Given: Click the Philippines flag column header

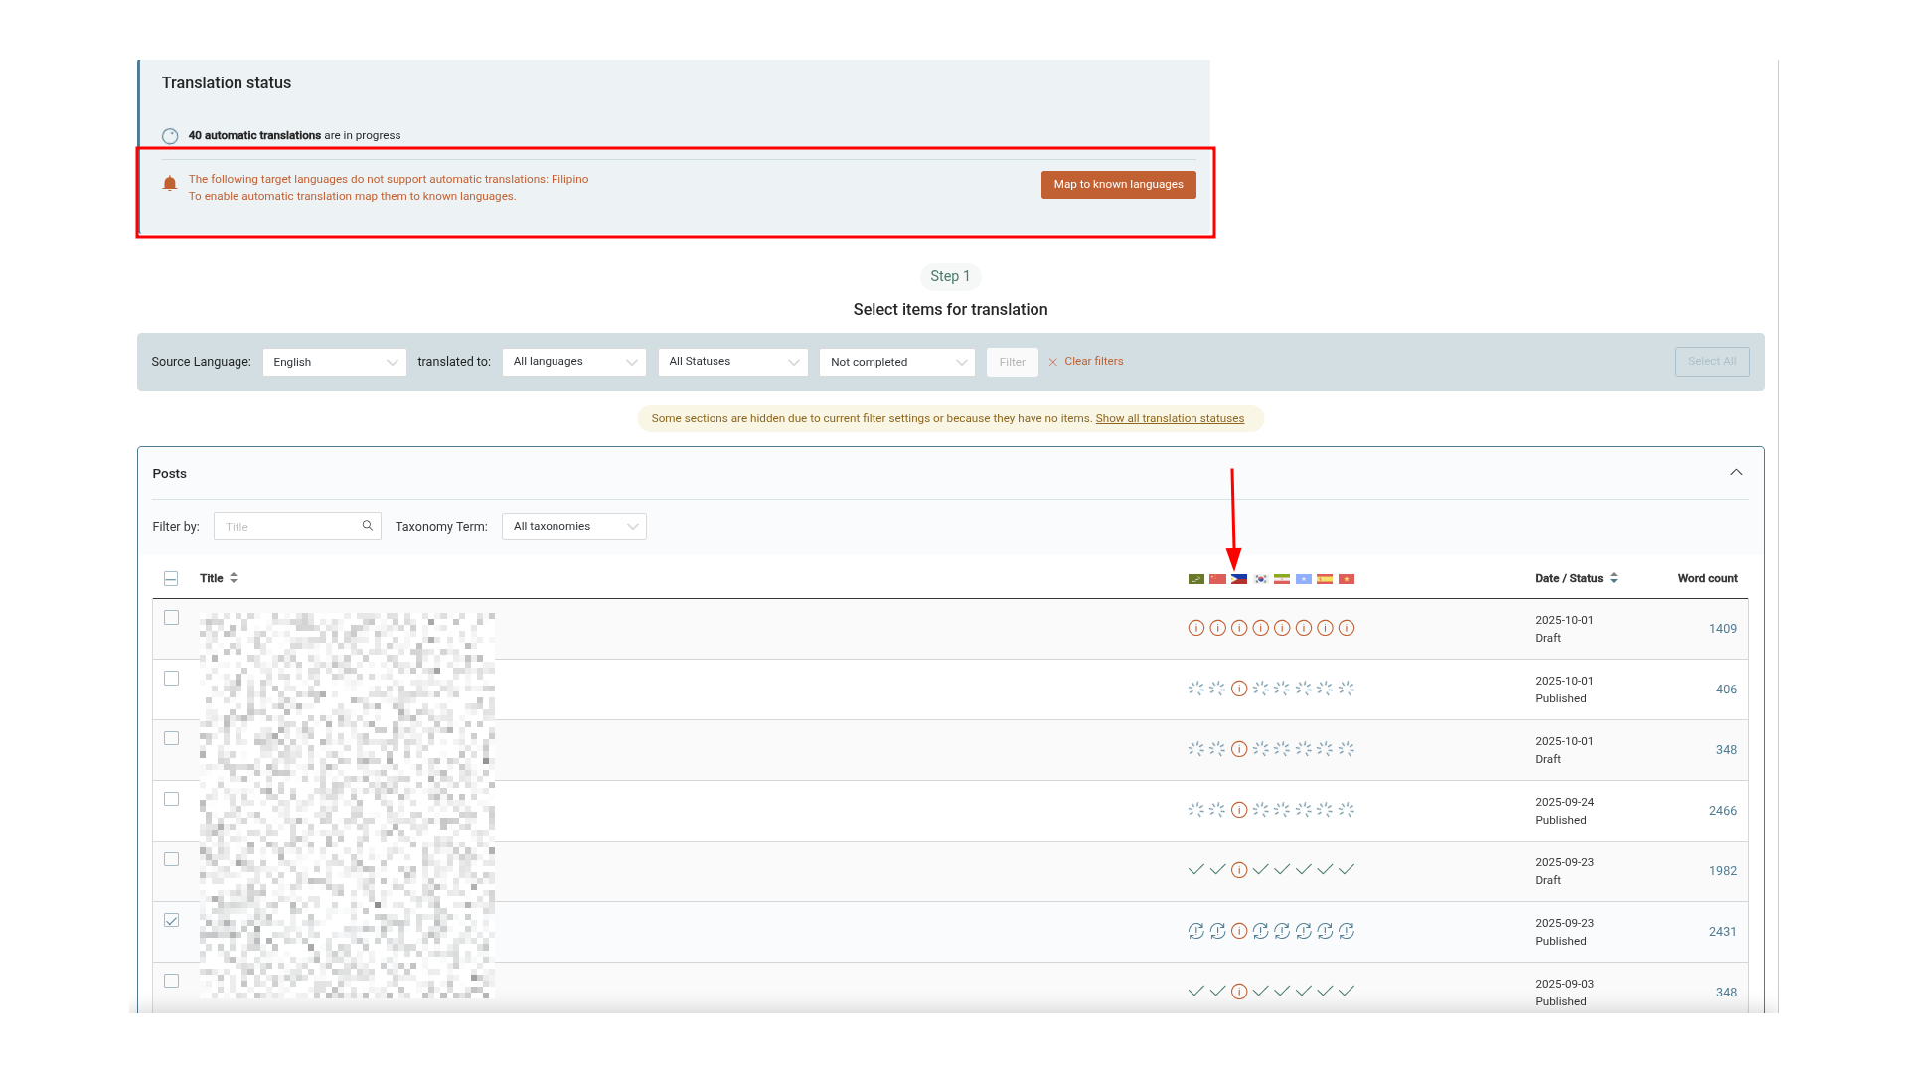Looking at the screenshot, I should pyautogui.click(x=1239, y=579).
